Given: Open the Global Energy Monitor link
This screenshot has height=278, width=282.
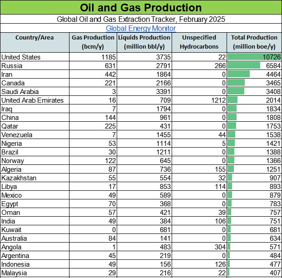Looking at the screenshot, I should 141,28.
